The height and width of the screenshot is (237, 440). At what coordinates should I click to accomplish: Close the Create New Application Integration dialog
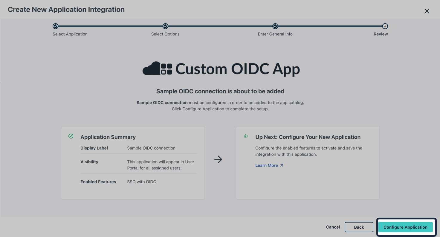click(x=427, y=11)
